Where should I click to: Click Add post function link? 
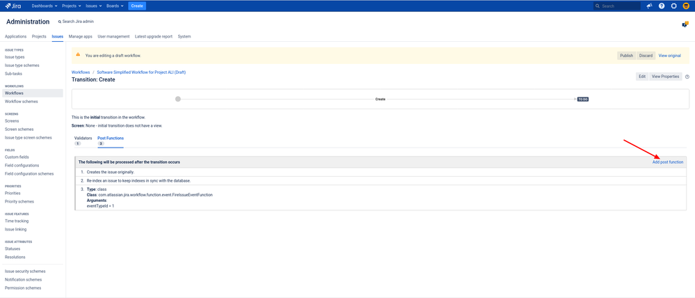(x=667, y=162)
